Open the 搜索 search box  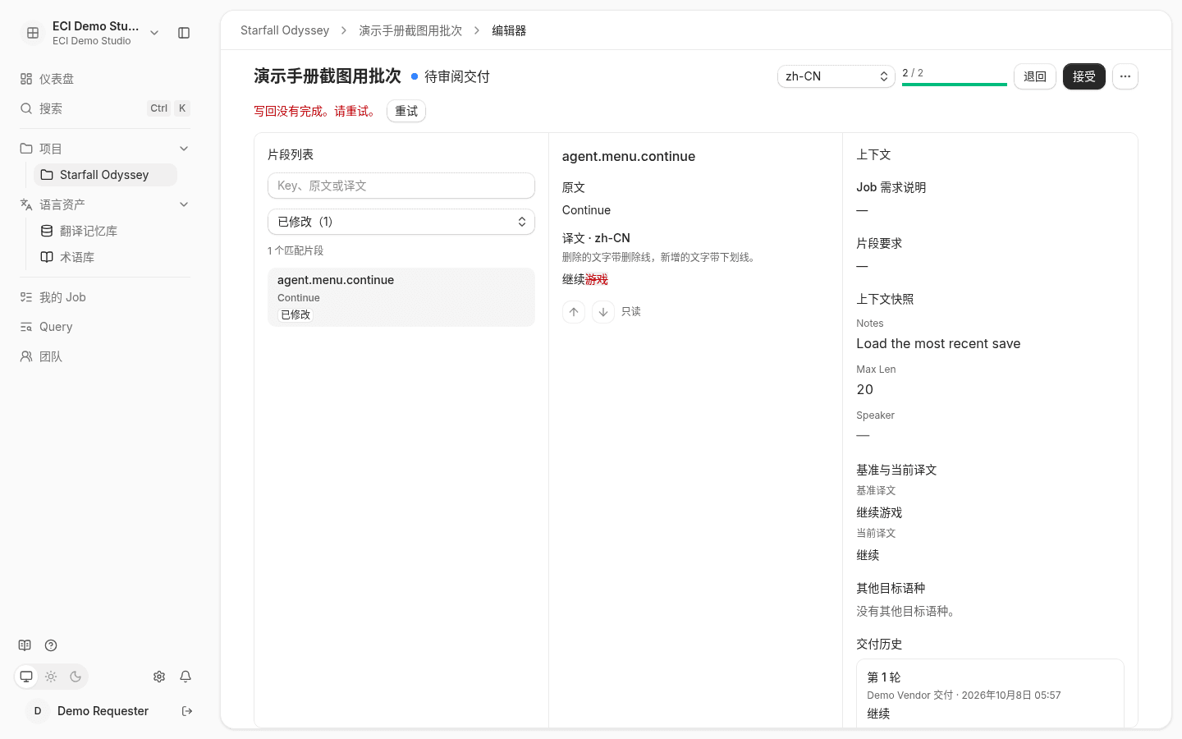pyautogui.click(x=105, y=108)
